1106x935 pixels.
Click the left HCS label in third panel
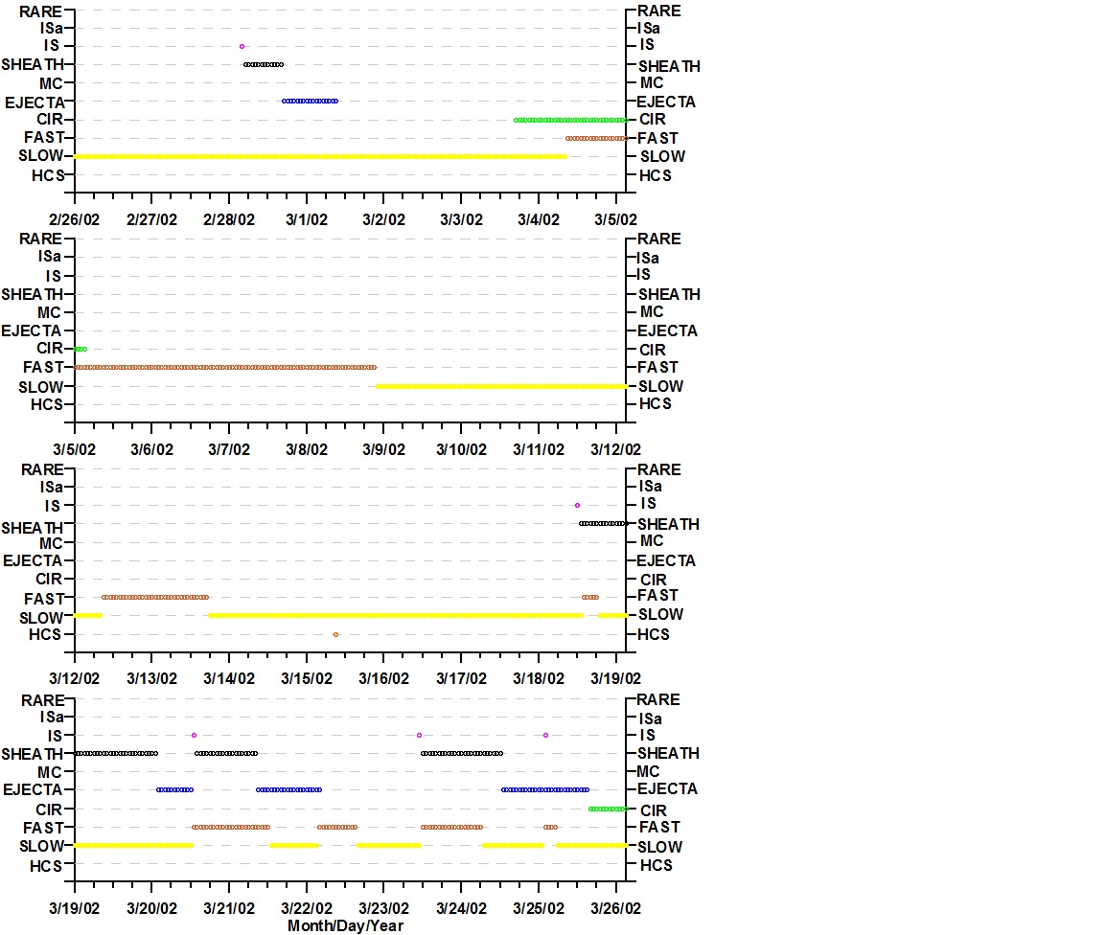pos(45,634)
